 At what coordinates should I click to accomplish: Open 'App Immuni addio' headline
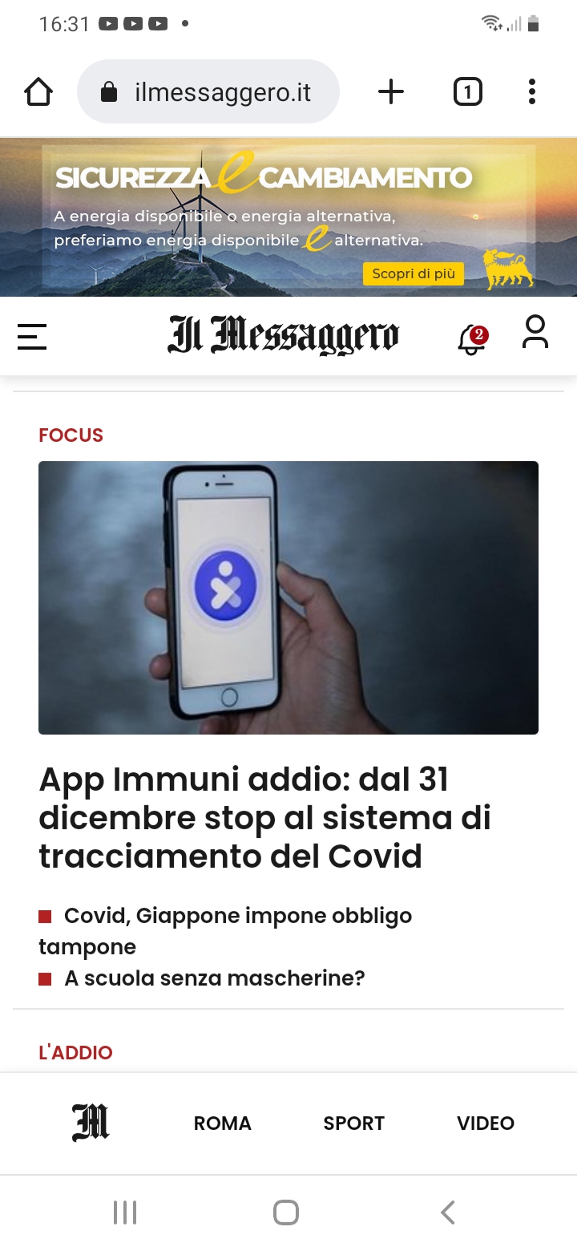tap(264, 818)
